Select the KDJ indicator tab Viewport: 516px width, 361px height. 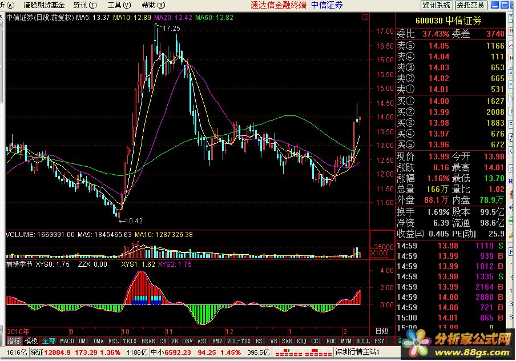[302, 341]
